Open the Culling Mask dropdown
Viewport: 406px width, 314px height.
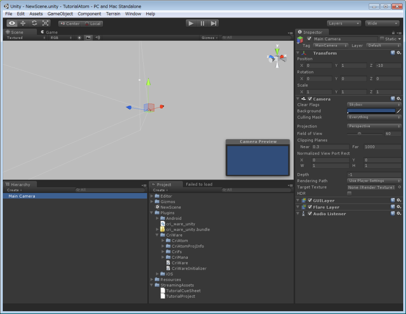(374, 117)
